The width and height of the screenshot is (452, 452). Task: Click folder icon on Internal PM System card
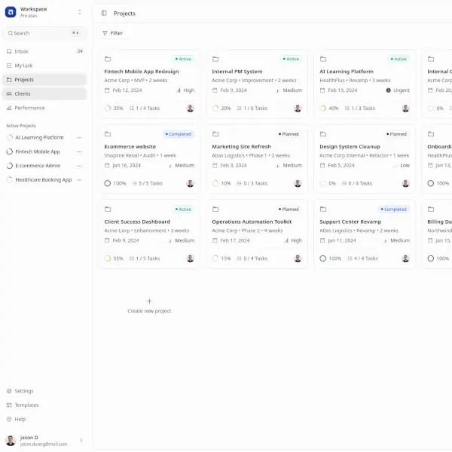pyautogui.click(x=215, y=59)
